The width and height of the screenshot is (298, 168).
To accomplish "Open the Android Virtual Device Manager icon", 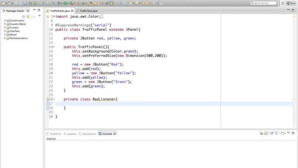I will click(x=35, y=3).
